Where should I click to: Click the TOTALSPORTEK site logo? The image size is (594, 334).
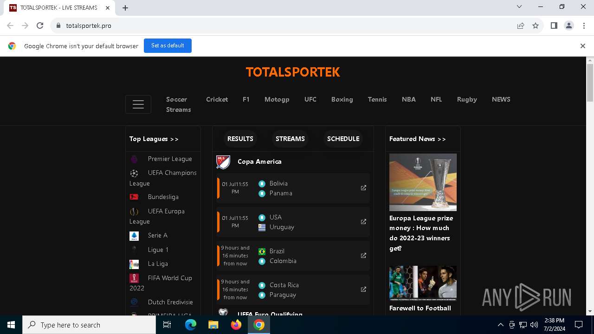coord(293,72)
